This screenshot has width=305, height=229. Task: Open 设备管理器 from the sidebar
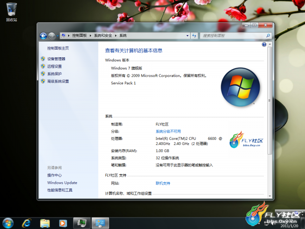(56, 59)
